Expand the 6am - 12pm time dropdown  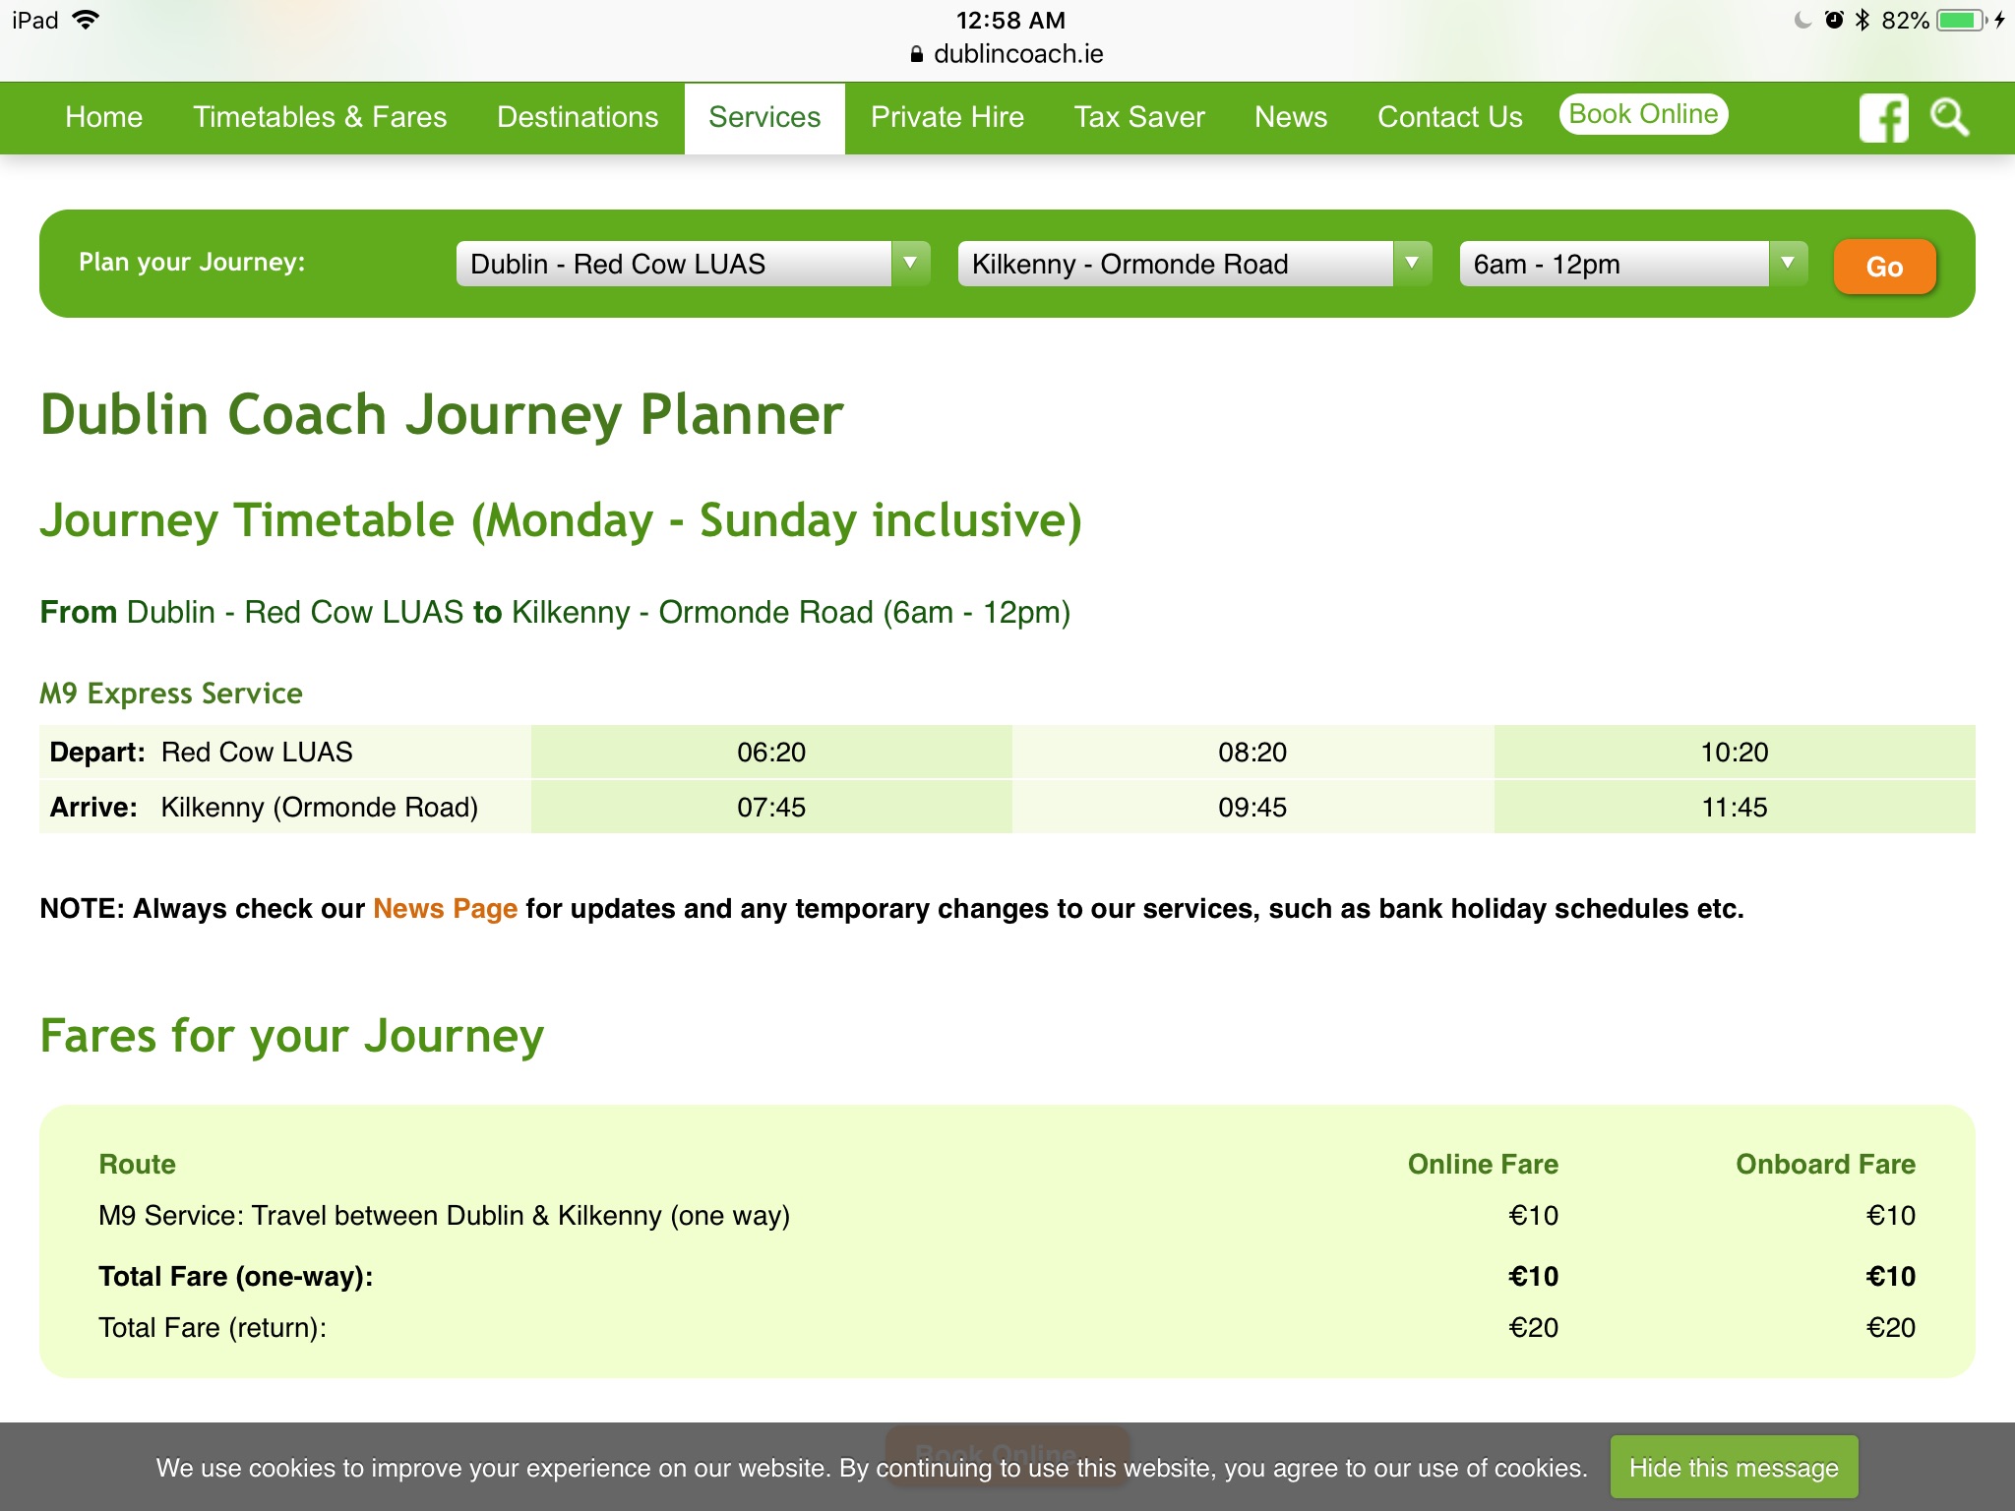click(1633, 264)
